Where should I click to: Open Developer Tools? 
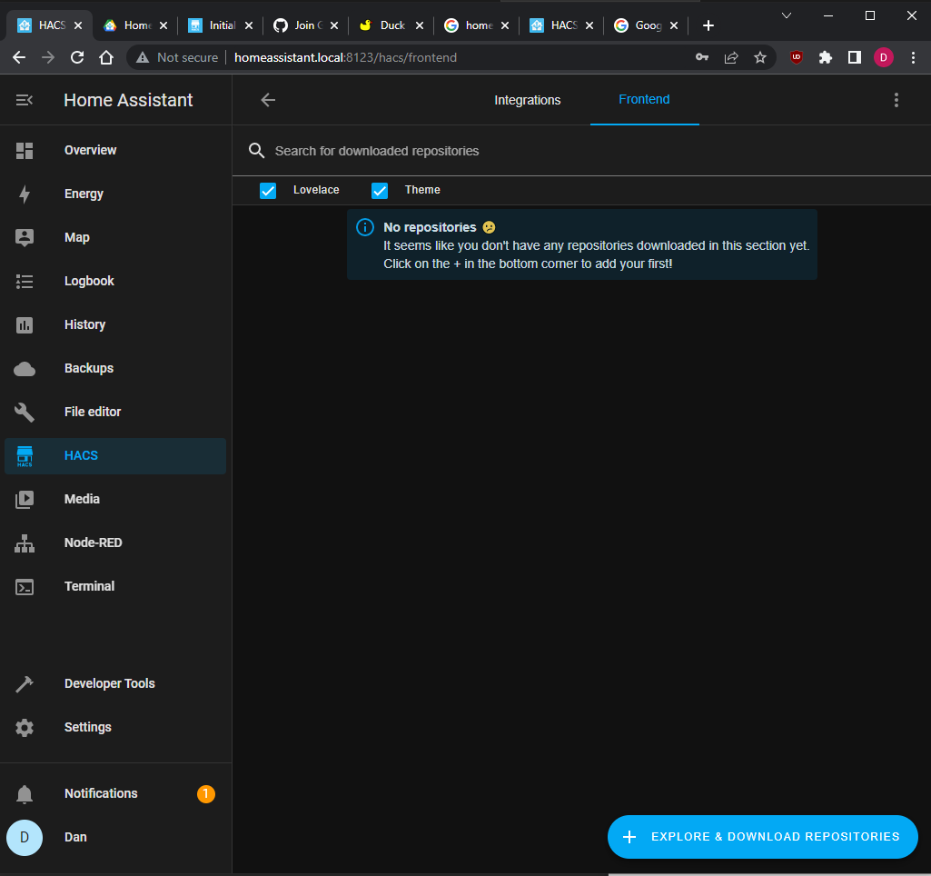coord(115,684)
